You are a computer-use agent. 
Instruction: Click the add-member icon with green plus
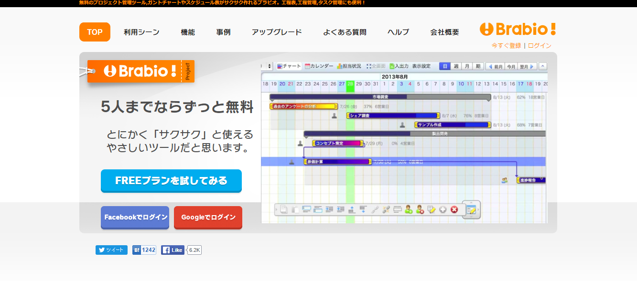409,209
